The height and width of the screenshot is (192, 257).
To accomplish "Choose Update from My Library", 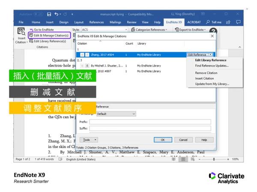I will [212, 84].
